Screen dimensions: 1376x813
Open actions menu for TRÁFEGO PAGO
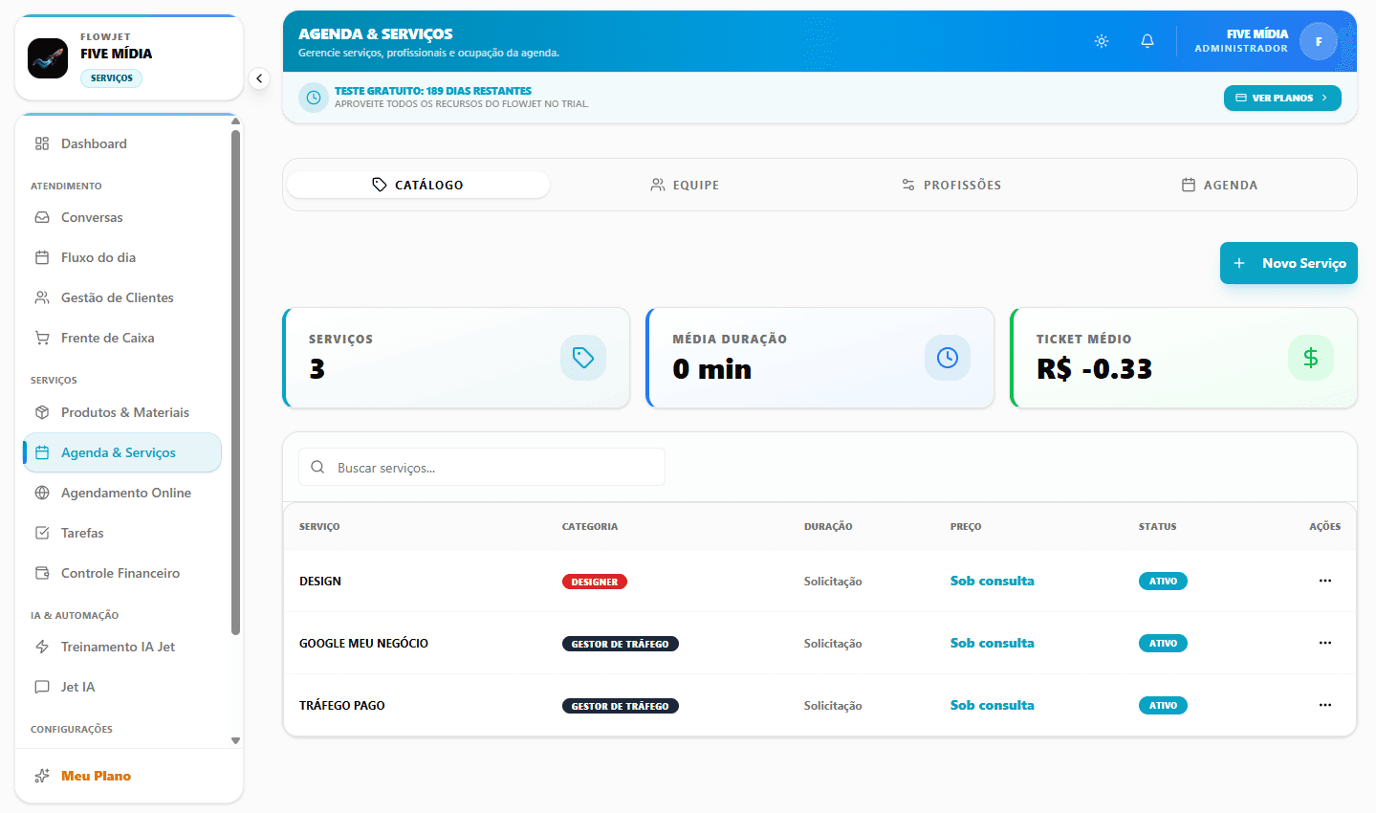coord(1325,705)
